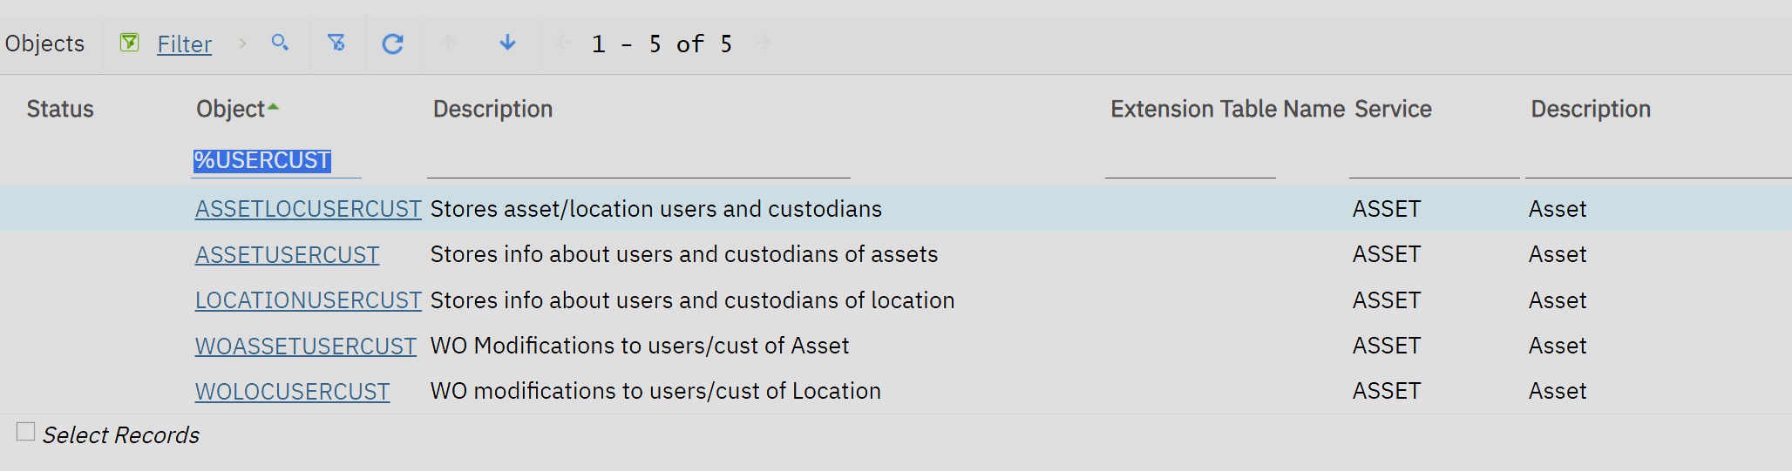Click the Service filter field
Image resolution: width=1792 pixels, height=471 pixels.
[1434, 163]
